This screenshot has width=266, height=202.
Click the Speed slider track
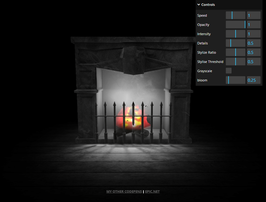pyautogui.click(x=236, y=15)
